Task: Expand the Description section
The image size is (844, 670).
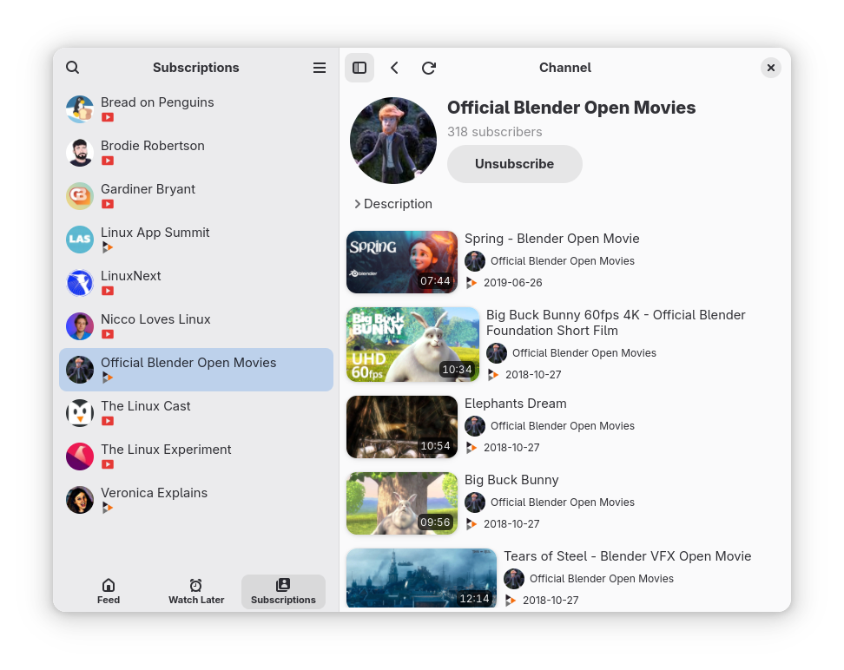Action: [393, 204]
